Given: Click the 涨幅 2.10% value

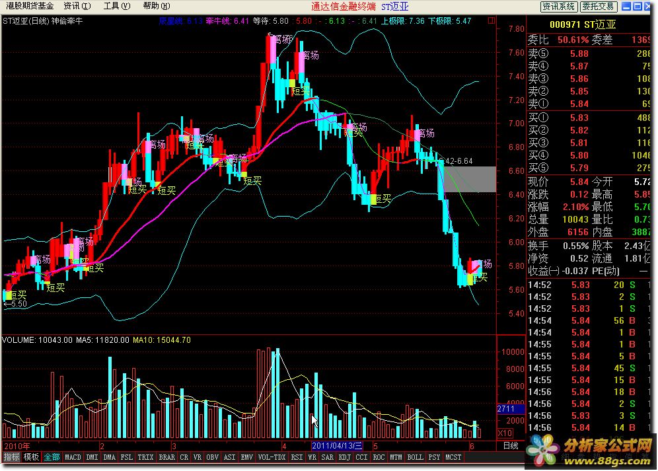Looking at the screenshot, I should 576,207.
